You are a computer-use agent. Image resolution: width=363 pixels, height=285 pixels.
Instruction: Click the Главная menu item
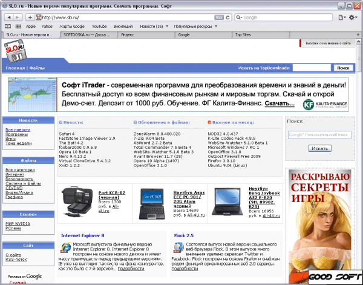point(15,68)
